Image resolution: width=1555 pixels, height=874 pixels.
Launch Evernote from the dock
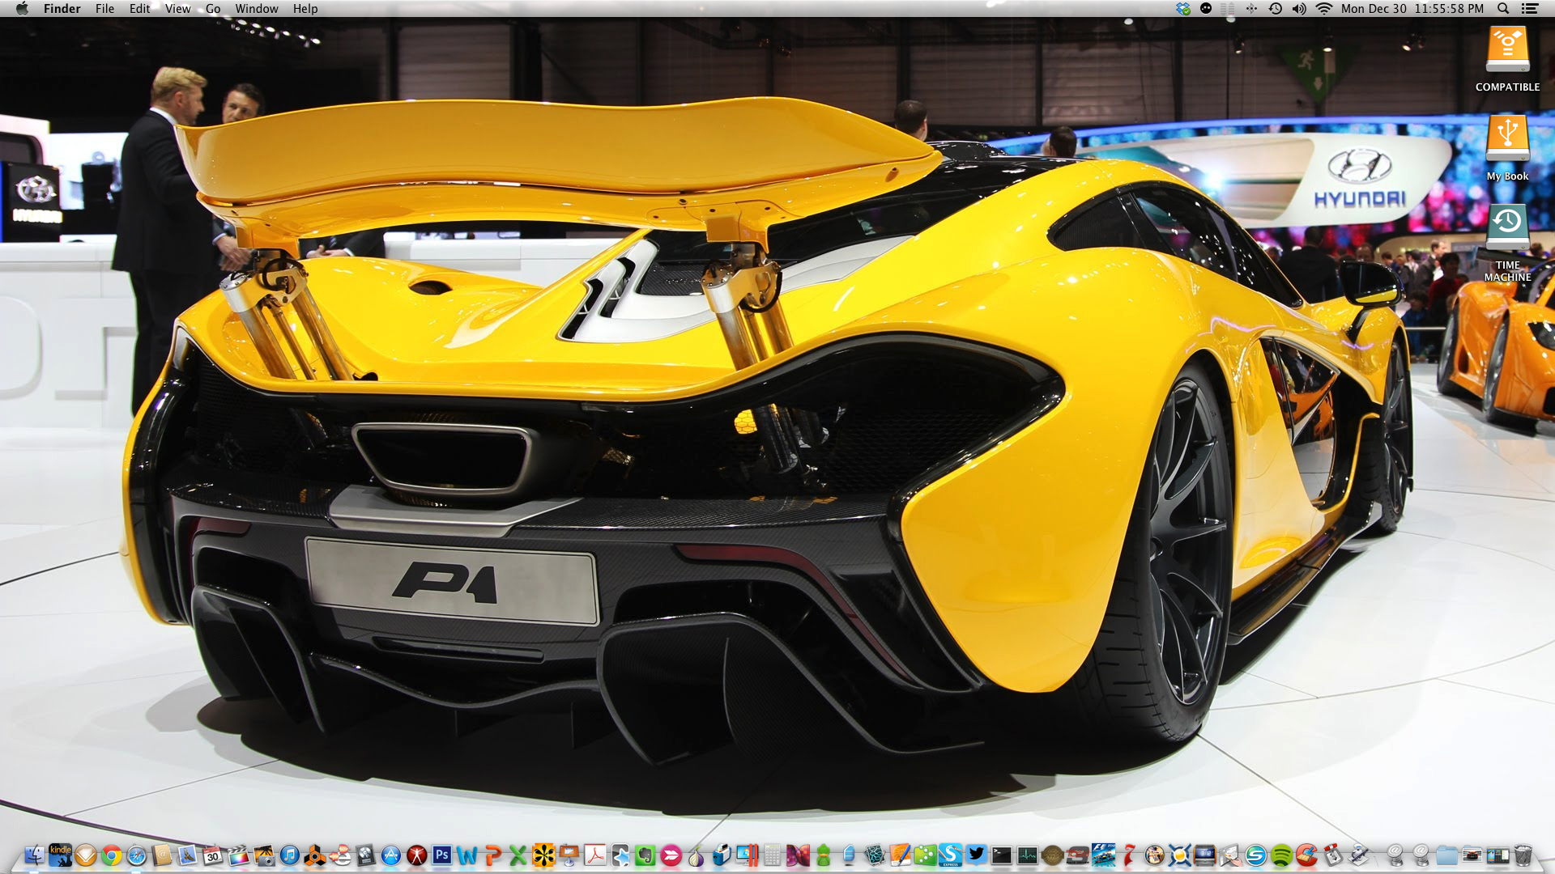coord(645,855)
